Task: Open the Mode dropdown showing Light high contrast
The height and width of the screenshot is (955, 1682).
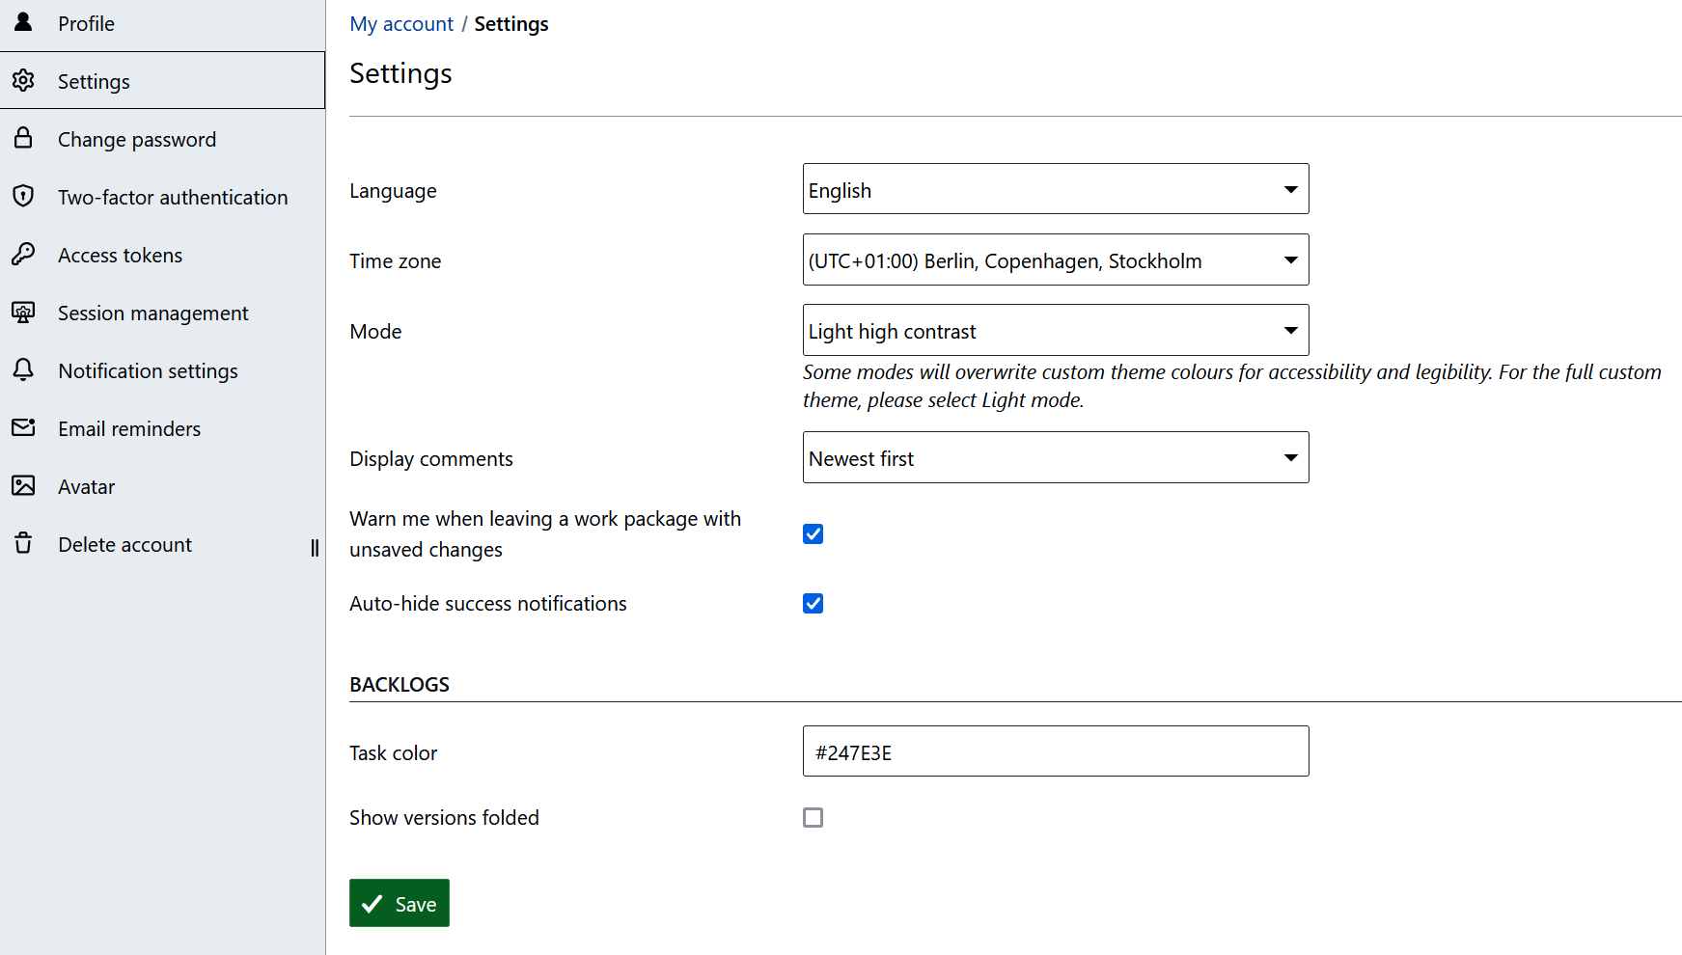Action: [1055, 331]
